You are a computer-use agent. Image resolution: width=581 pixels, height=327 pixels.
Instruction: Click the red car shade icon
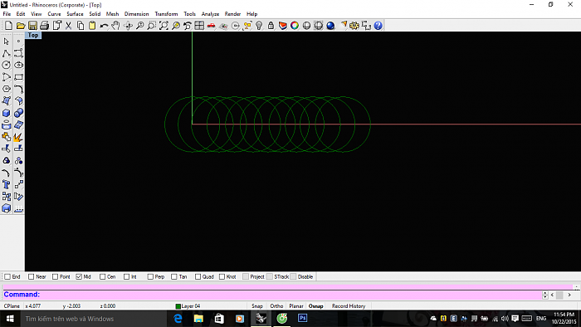[211, 26]
